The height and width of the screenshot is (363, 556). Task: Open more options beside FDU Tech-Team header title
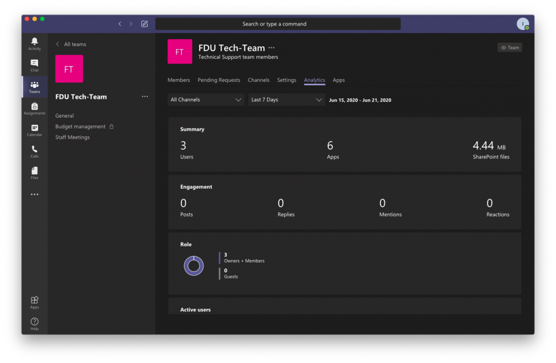click(x=271, y=48)
